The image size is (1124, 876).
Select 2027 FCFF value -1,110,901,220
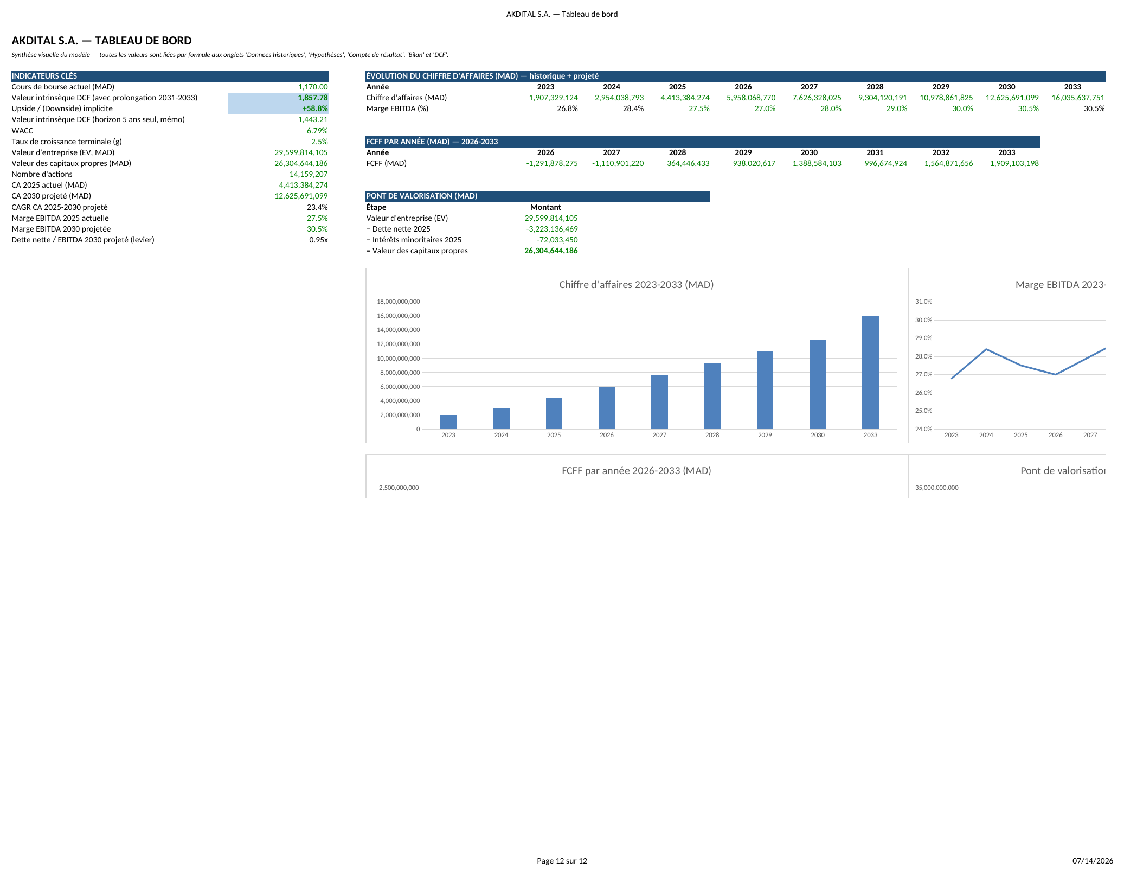pos(618,163)
